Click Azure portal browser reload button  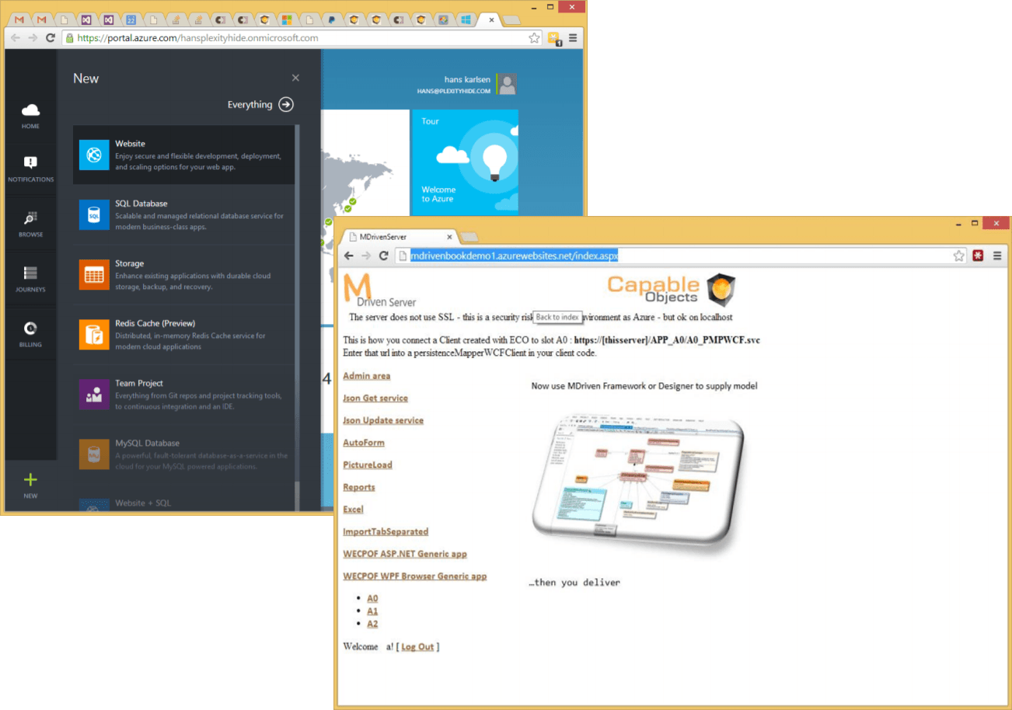[x=51, y=37]
